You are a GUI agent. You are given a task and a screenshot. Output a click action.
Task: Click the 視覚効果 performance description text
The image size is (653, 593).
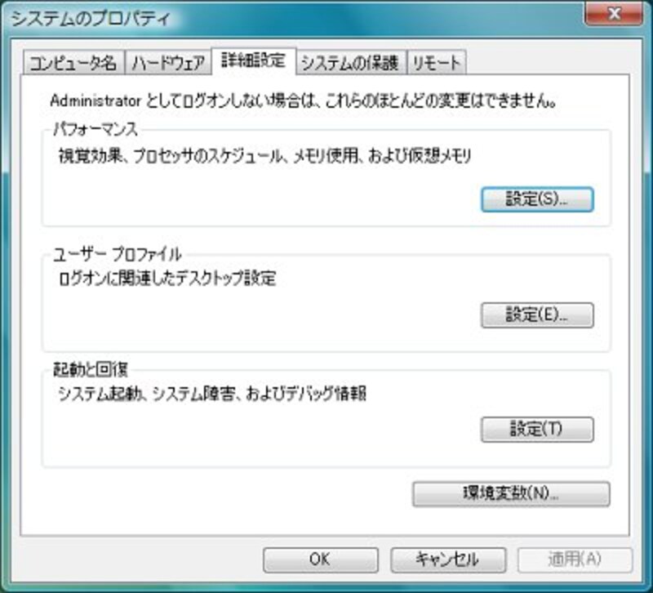264,156
